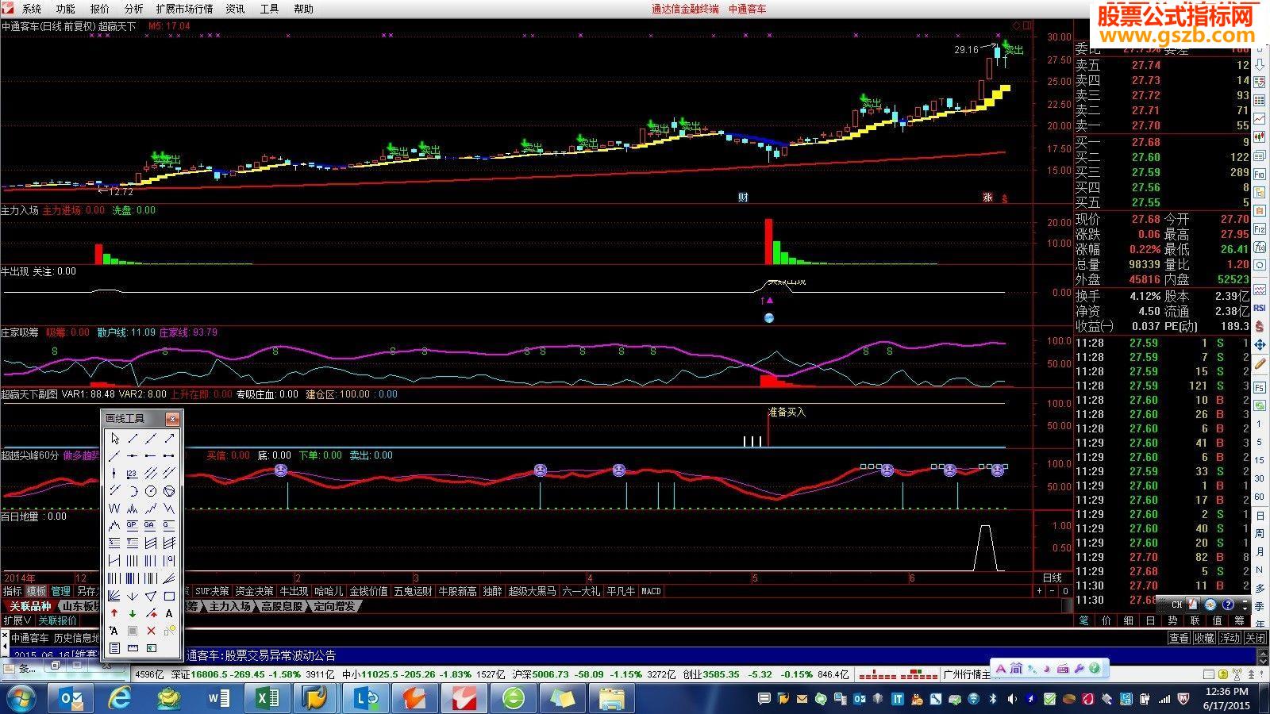1270x714 pixels.
Task: Select the 123 numbered line tool
Action: pos(132,474)
